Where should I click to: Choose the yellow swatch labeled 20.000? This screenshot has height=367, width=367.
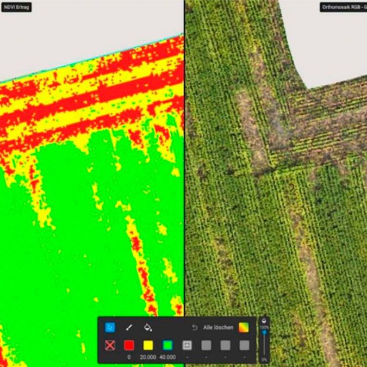click(x=148, y=345)
